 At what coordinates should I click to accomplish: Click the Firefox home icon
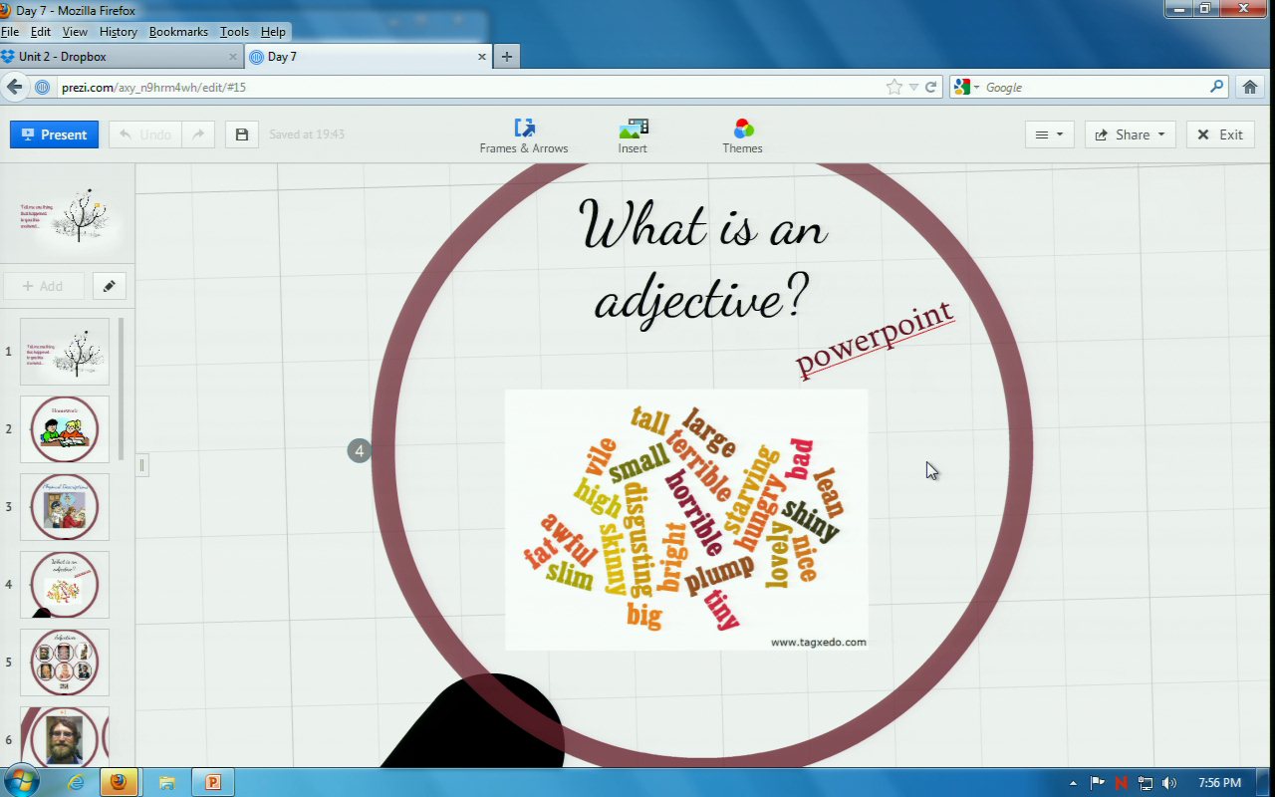click(x=1250, y=87)
